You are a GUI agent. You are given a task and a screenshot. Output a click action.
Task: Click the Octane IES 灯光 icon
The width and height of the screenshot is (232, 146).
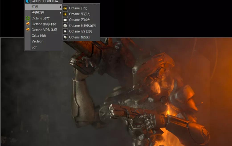coord(65,31)
